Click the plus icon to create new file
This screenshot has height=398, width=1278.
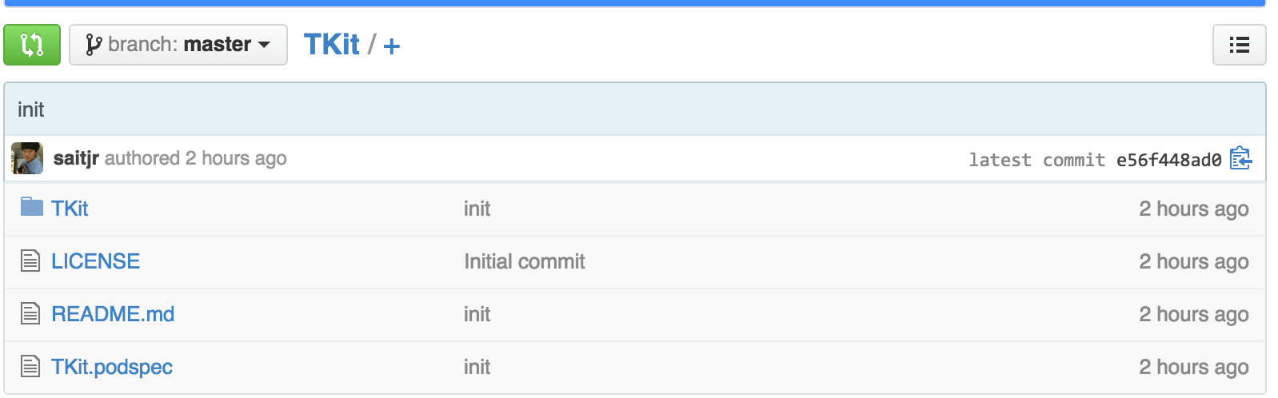(x=392, y=46)
